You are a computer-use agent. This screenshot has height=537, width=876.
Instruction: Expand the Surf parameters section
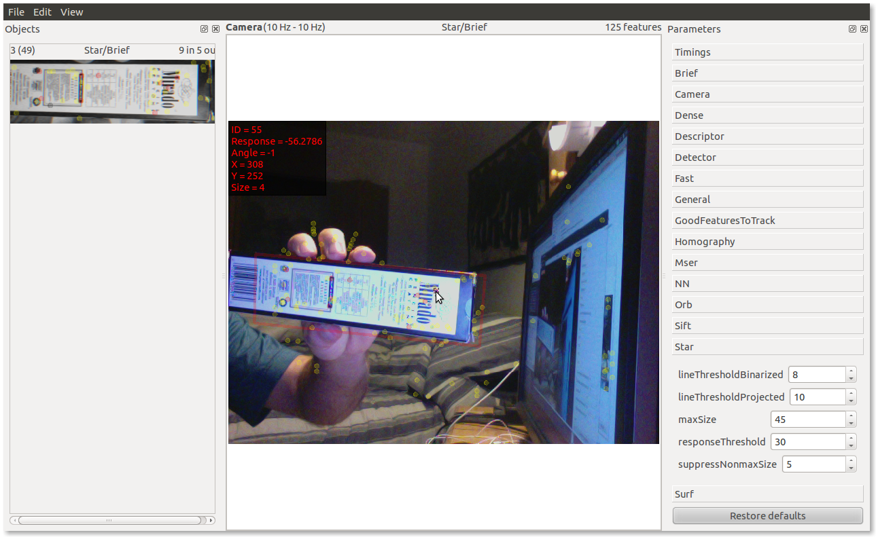tap(767, 494)
